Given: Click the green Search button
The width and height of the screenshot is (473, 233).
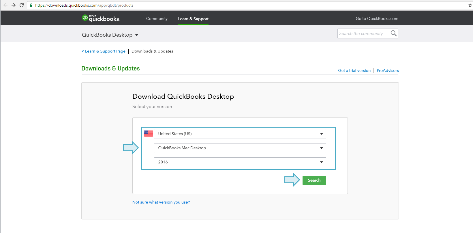Looking at the screenshot, I should pos(314,180).
